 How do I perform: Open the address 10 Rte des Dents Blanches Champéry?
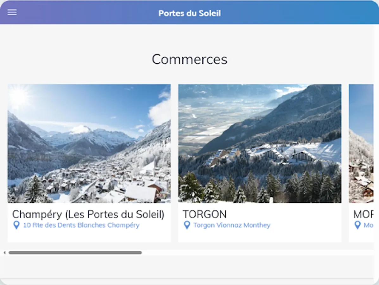pos(81,225)
